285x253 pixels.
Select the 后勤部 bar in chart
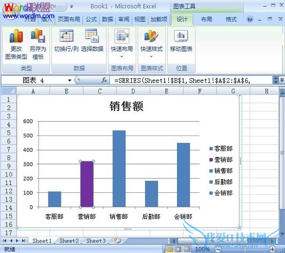click(x=152, y=194)
